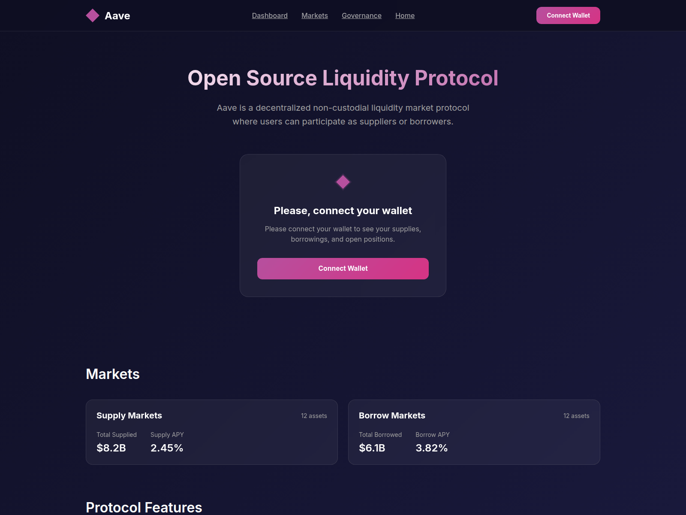Click the Open Source Liquidity Protocol headline

(343, 79)
